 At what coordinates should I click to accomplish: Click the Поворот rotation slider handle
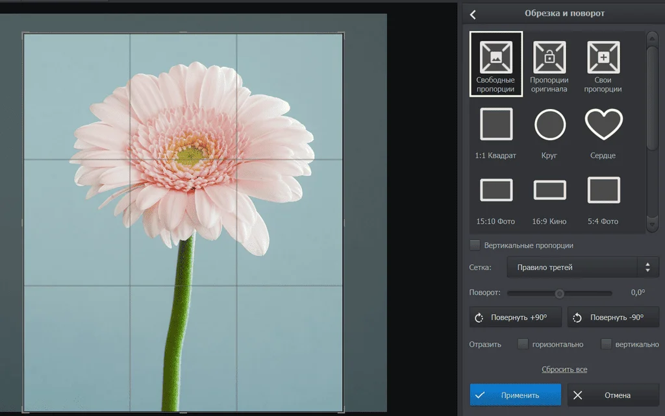point(559,293)
